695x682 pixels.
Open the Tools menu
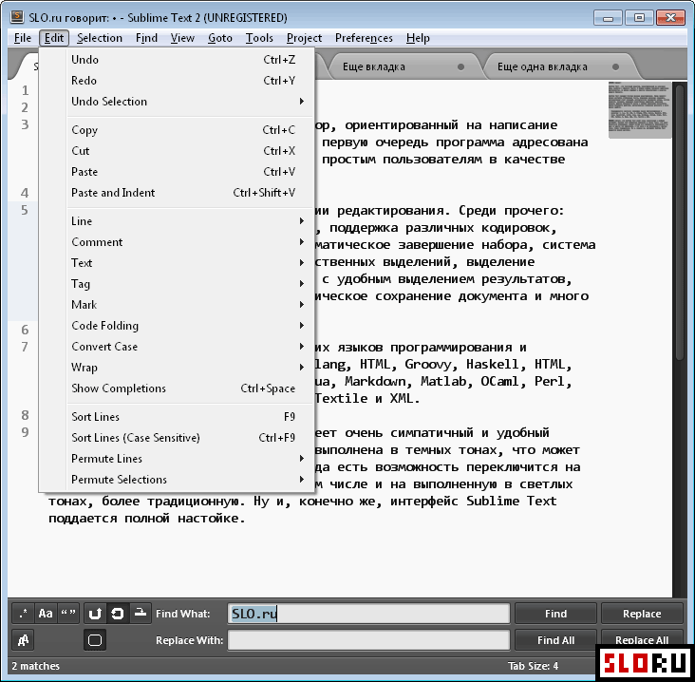click(259, 38)
